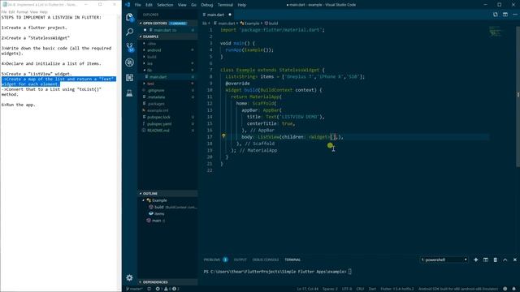Split the terminal panel
Screen dimensions: 520x292
click(x=486, y=260)
